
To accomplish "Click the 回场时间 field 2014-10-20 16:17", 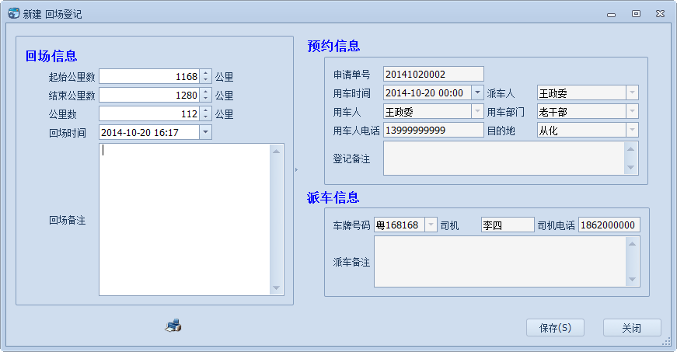I will 149,132.
